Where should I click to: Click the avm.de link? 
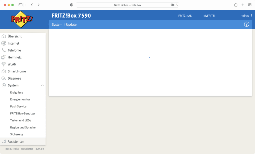click(40, 149)
